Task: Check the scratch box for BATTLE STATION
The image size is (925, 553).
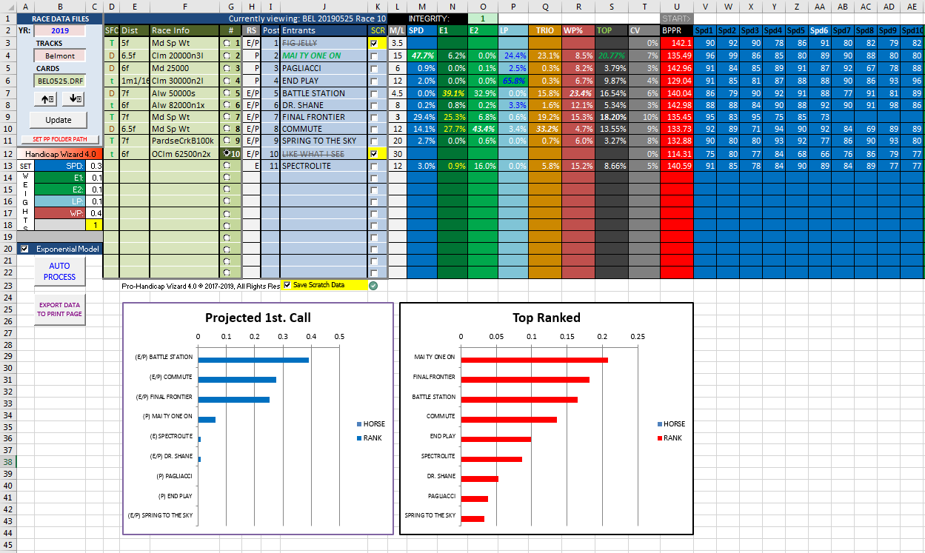Action: tap(374, 93)
